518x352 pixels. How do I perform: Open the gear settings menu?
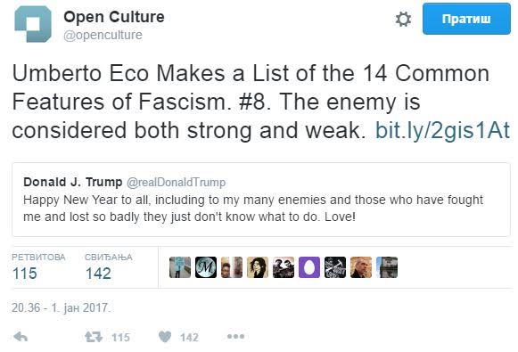pyautogui.click(x=403, y=19)
